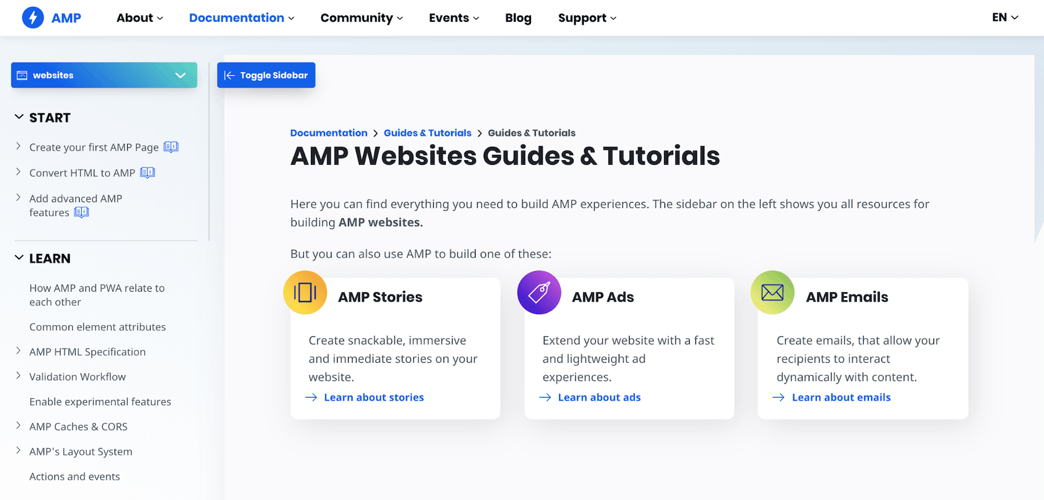
Task: Click the purple AMP Ads tag icon
Action: [539, 292]
